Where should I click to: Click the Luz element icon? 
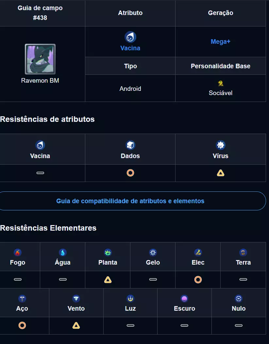coord(130,299)
